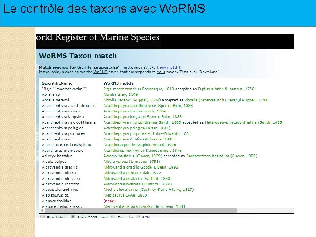This screenshot has height=237, width=316.
Task: Open Alepisaurus Lowe, 1833 match link
Action: coord(125,195)
